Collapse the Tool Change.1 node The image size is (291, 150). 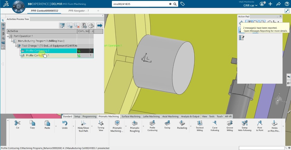[x=16, y=46]
